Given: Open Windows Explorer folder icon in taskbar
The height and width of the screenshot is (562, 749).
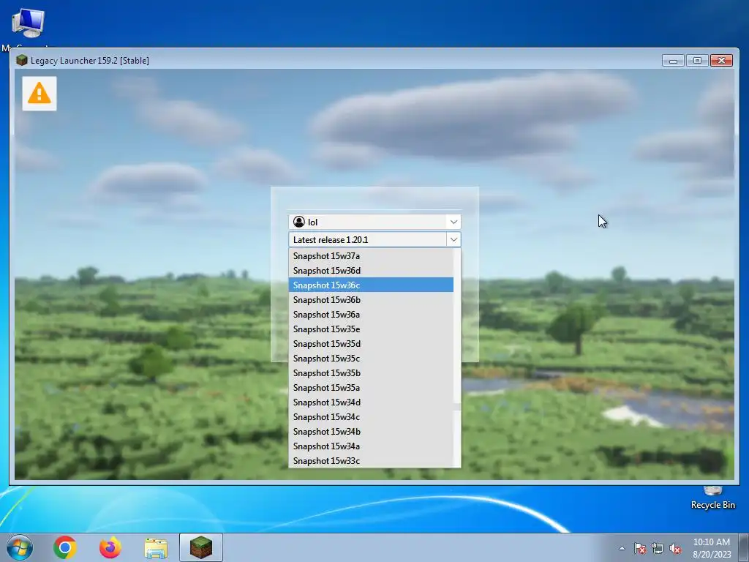Looking at the screenshot, I should pos(156,548).
